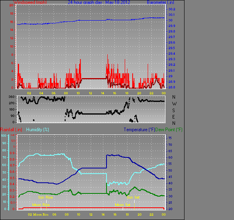Click 25 on the temperature axis
The image size is (234, 220).
click(170, 203)
